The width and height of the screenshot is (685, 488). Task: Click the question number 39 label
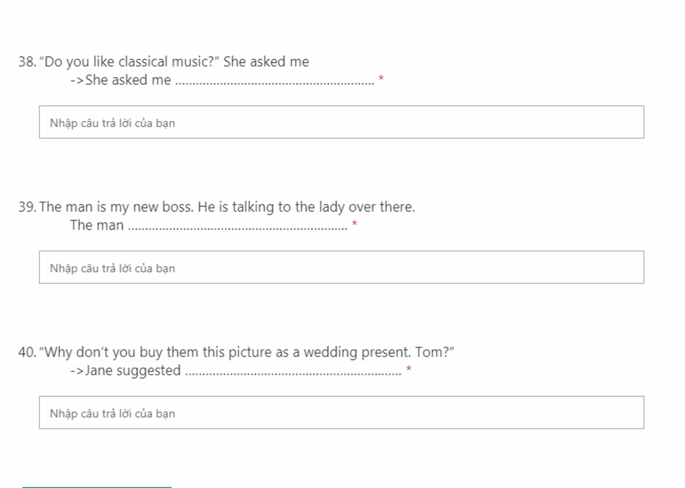point(27,207)
